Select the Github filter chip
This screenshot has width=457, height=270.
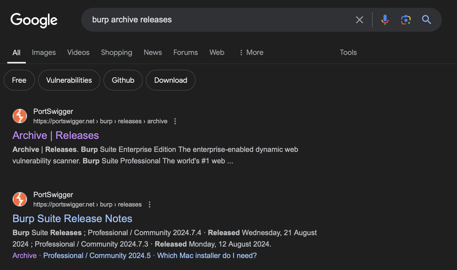[x=123, y=80]
